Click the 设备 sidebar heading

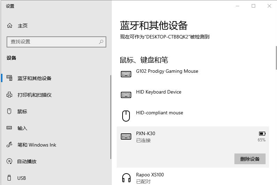coord(11,58)
